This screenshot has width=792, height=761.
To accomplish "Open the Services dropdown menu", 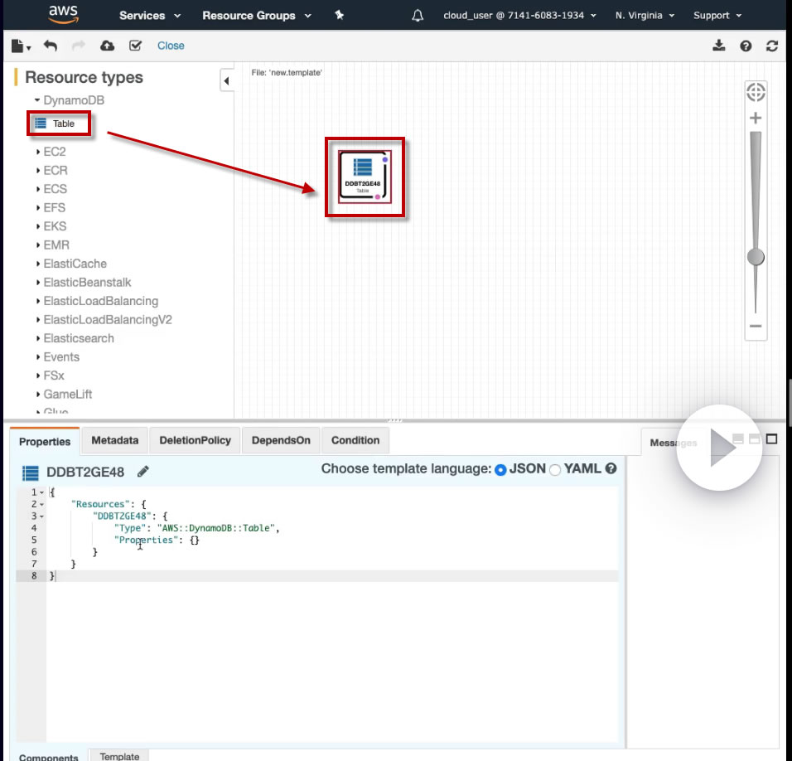I will (x=149, y=16).
